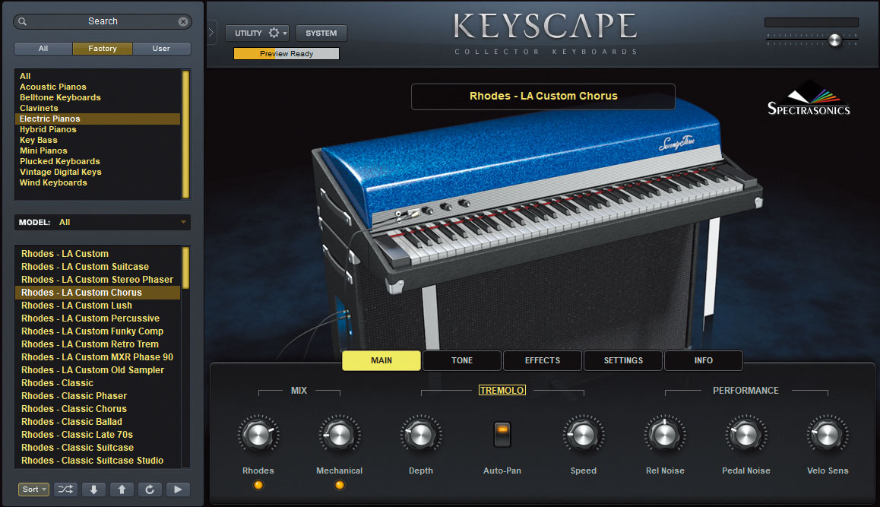This screenshot has height=507, width=880.
Task: Load Rhodes - LA Custom Suitcase patch
Action: coord(98,267)
